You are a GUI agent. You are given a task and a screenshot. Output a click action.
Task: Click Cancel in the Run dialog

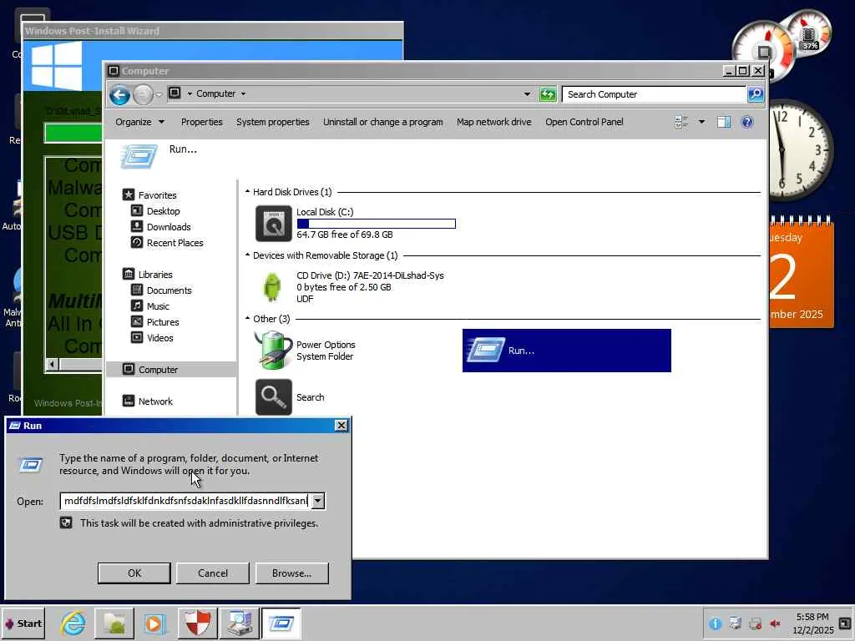(213, 573)
